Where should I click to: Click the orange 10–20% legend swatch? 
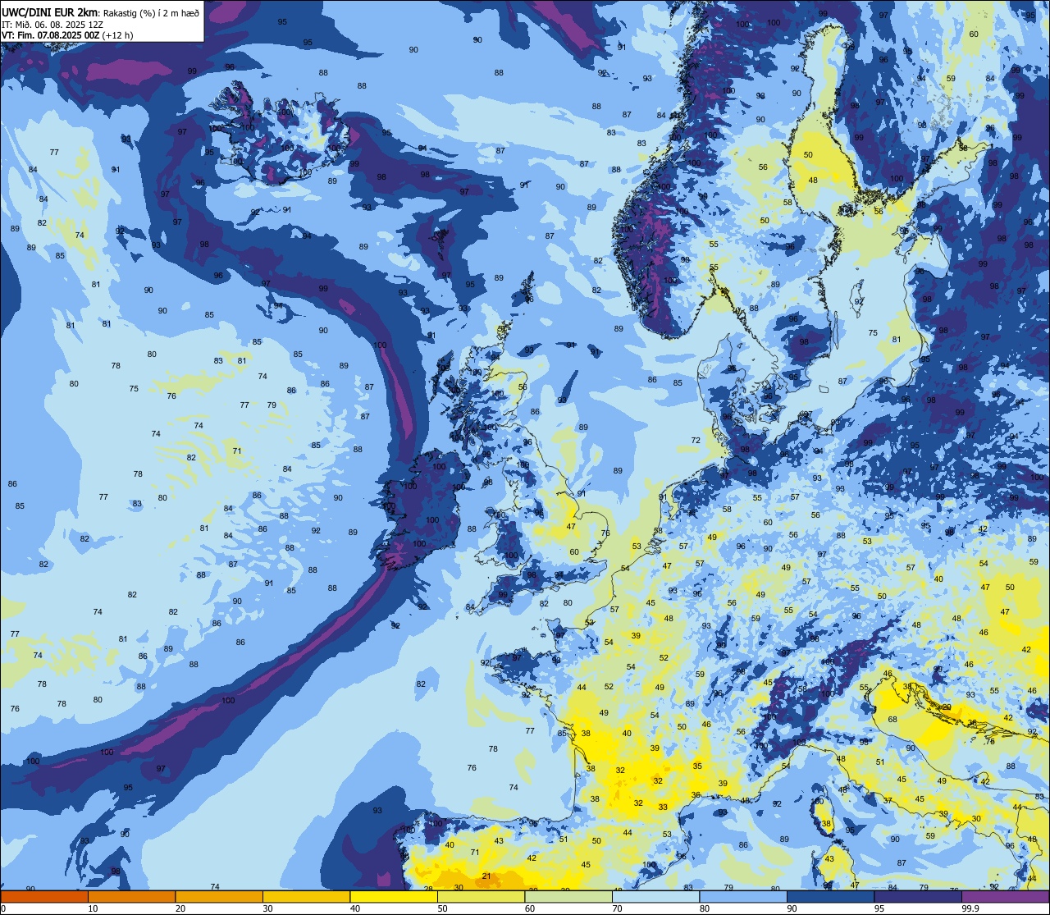point(131,896)
